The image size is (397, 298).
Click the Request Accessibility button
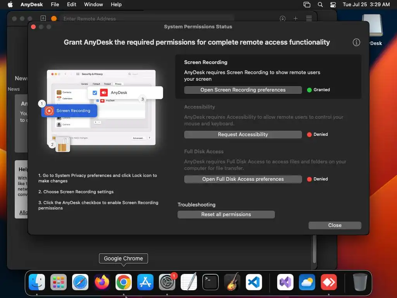tap(243, 135)
